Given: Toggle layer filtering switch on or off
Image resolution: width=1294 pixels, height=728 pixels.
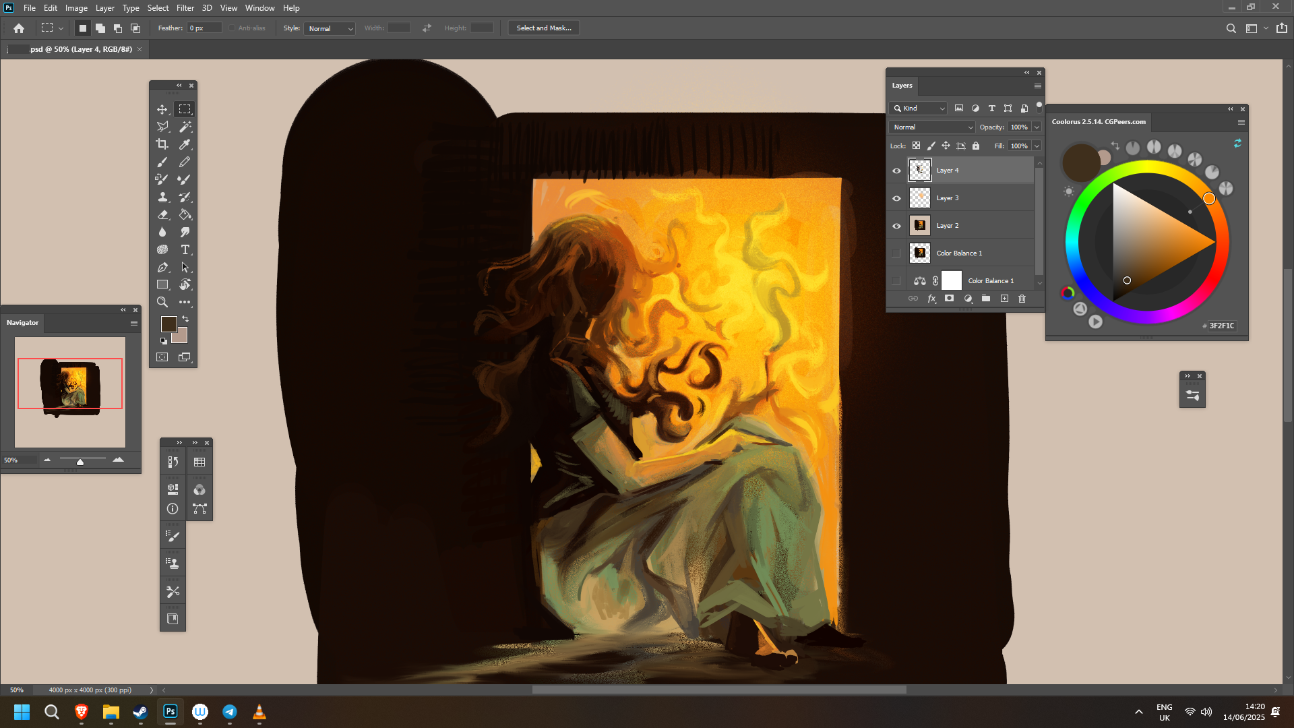Looking at the screenshot, I should pyautogui.click(x=1039, y=107).
